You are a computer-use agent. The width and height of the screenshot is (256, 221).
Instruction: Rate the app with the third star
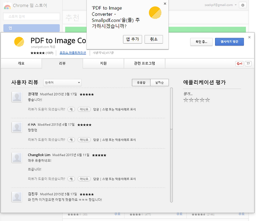point(197,100)
